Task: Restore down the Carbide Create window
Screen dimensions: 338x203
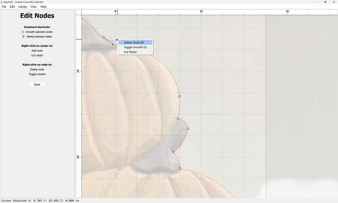Action: [x=325, y=2]
